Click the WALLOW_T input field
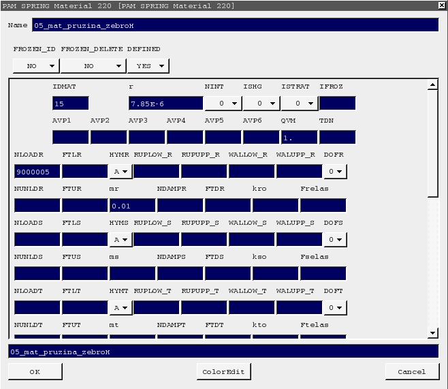The height and width of the screenshot is (389, 448). [x=252, y=307]
